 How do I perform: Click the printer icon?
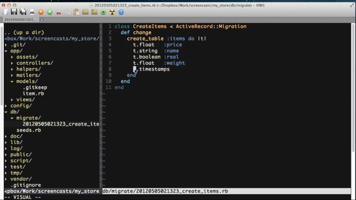[x=32, y=12]
